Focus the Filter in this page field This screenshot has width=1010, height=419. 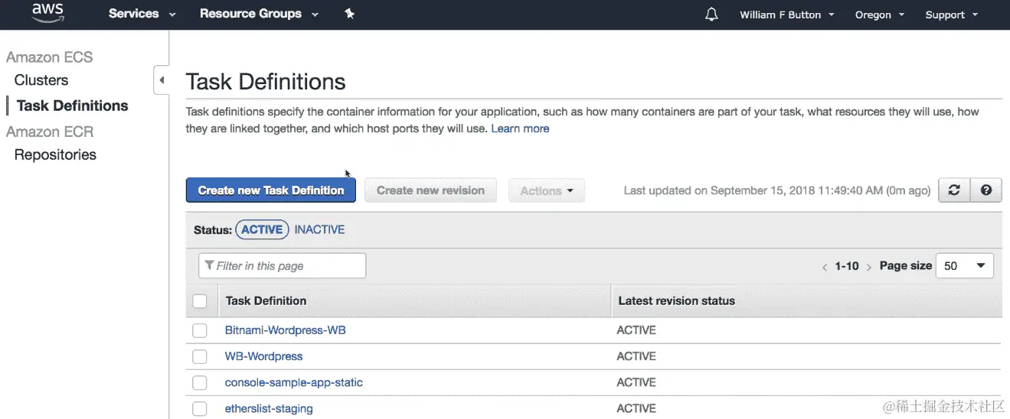282,266
